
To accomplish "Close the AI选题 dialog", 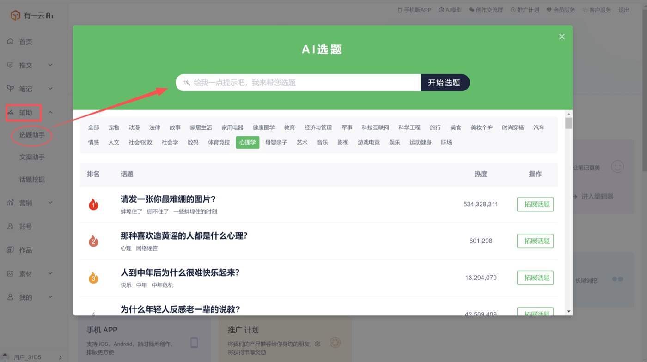I will pyautogui.click(x=562, y=36).
